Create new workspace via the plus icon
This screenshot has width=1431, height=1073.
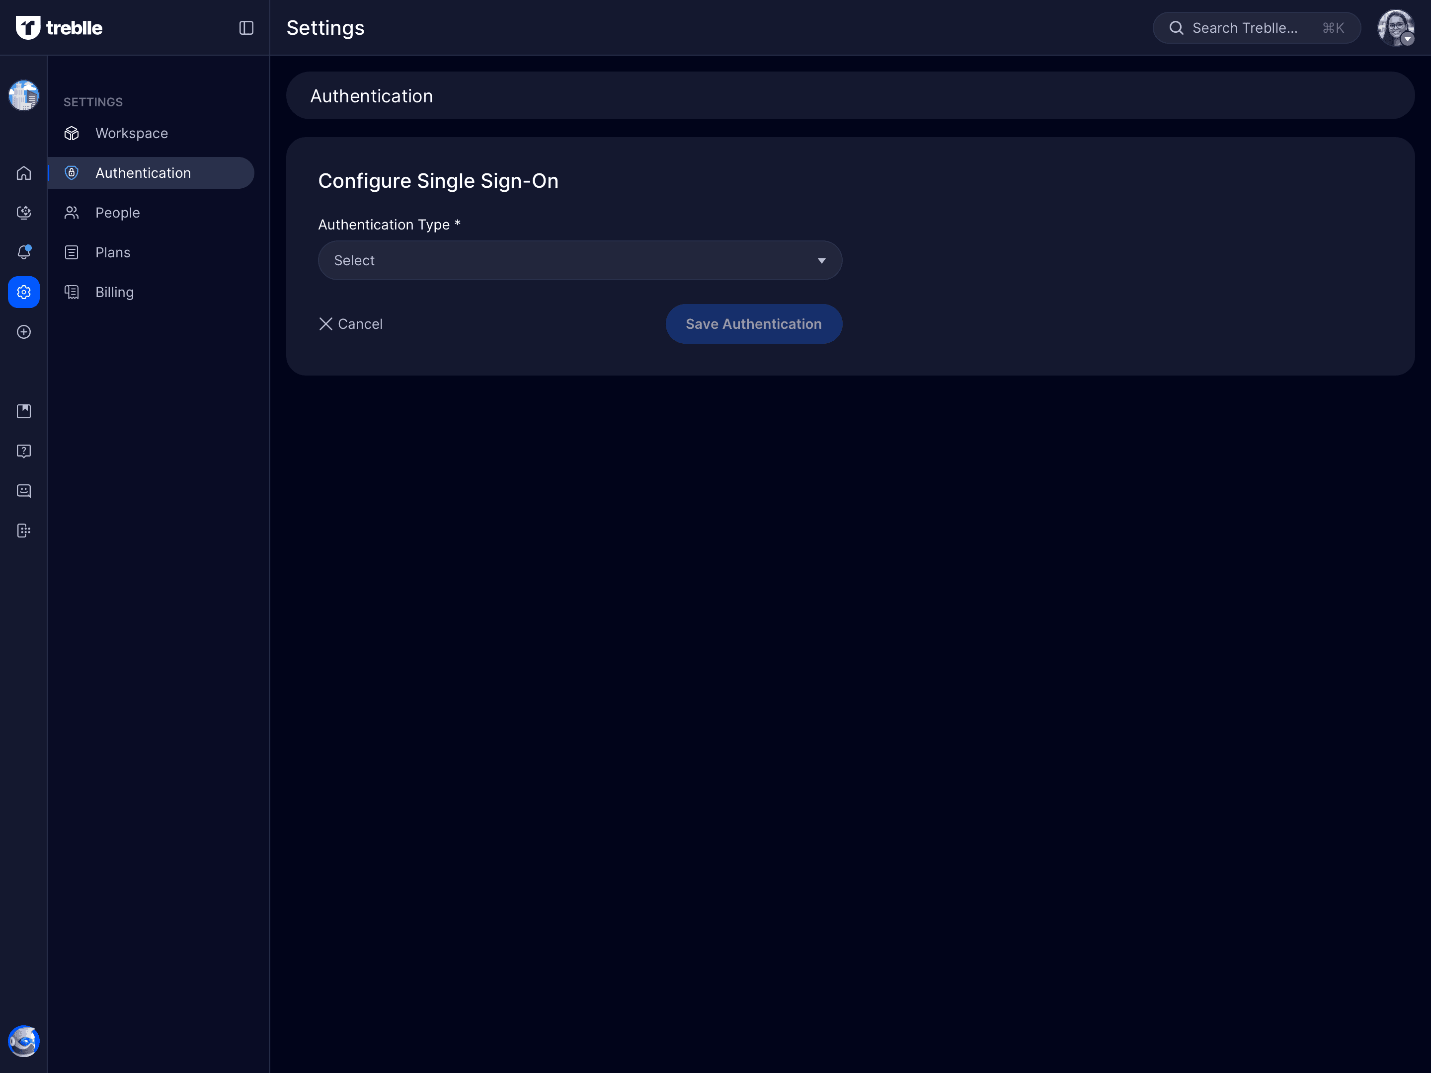tap(23, 332)
